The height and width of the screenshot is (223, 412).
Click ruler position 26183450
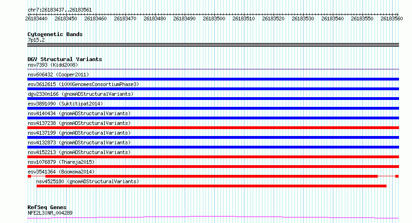click(66, 19)
